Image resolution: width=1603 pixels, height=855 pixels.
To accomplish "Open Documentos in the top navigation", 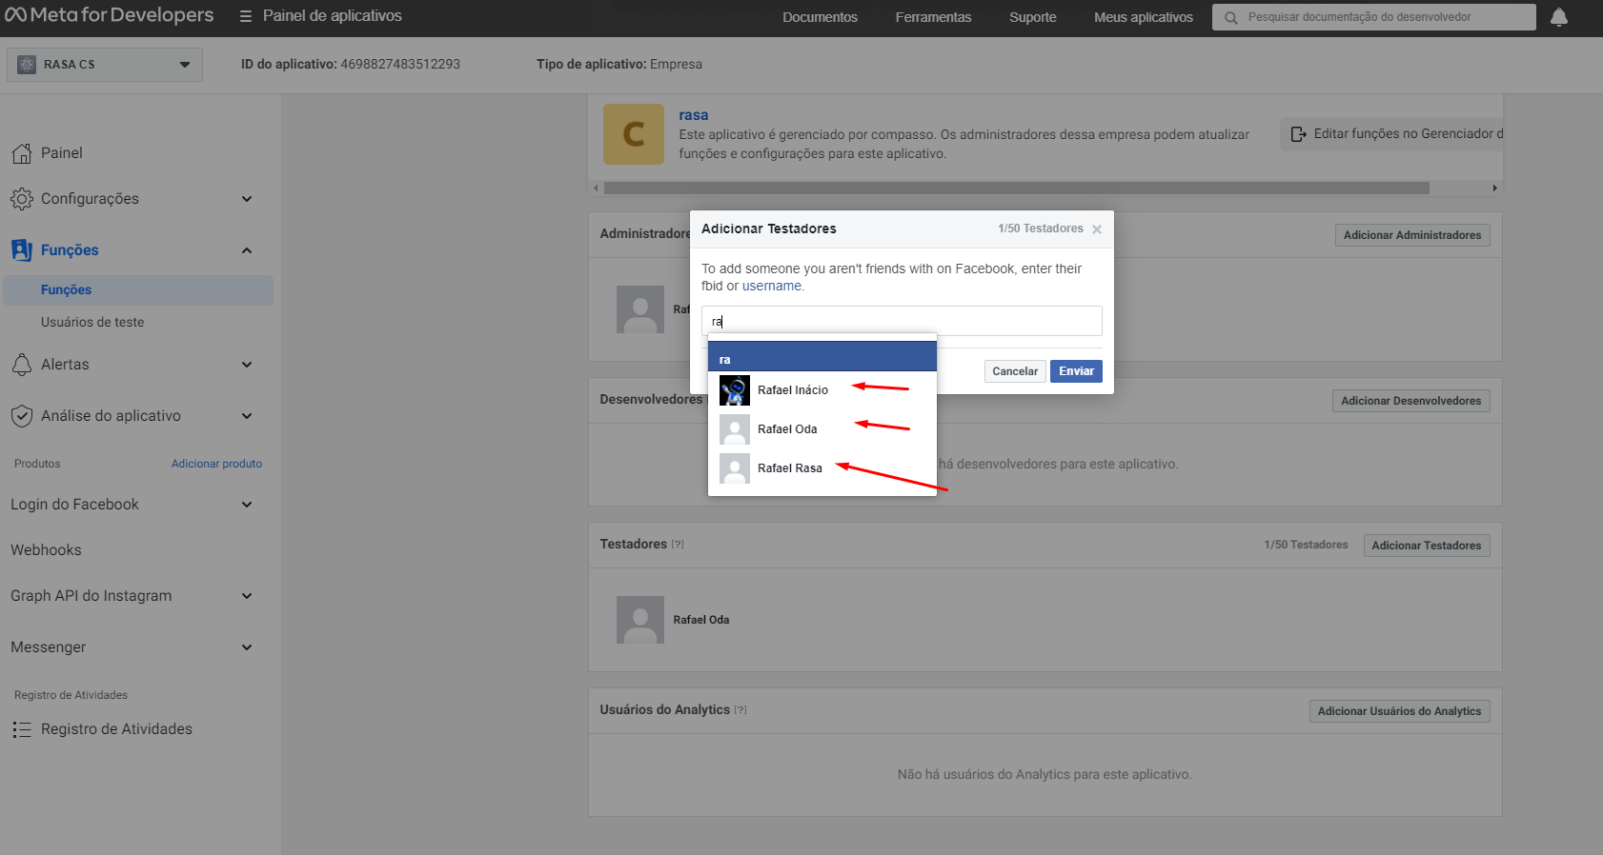I will 820,17.
